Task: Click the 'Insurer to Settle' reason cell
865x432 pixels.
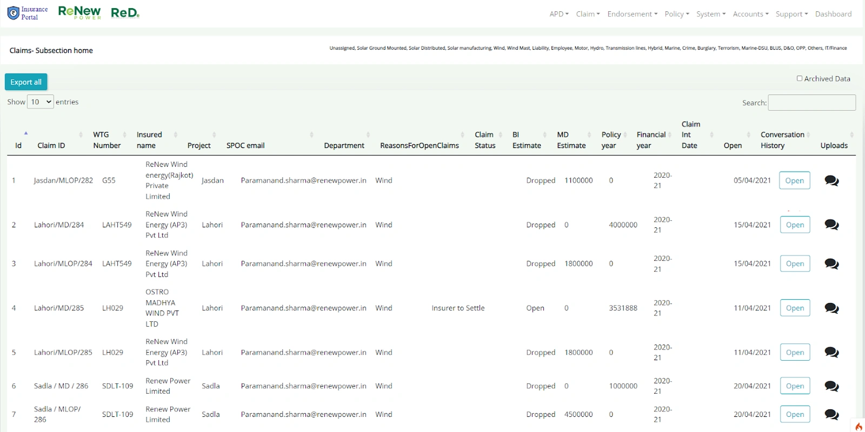Action: coord(458,308)
